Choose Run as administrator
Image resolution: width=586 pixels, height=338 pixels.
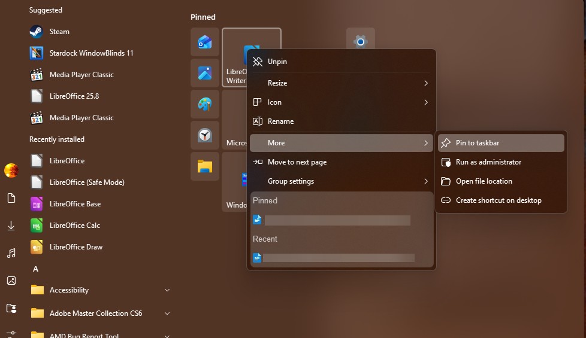pos(488,162)
